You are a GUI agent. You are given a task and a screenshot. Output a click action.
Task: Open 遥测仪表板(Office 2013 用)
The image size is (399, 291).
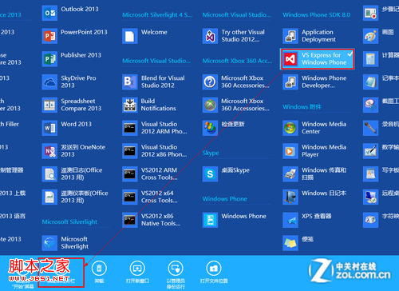point(75,197)
